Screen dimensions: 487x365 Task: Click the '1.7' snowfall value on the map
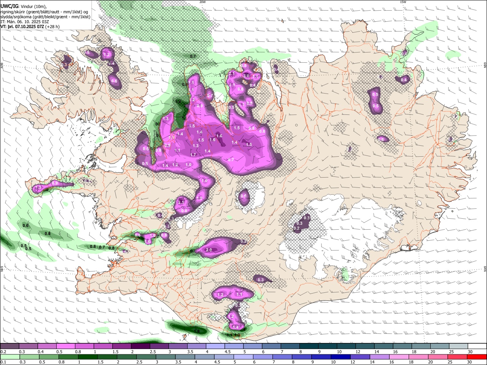[193, 155]
